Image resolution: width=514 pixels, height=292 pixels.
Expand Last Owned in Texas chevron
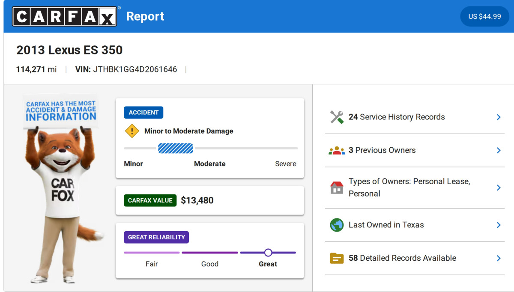pos(499,225)
